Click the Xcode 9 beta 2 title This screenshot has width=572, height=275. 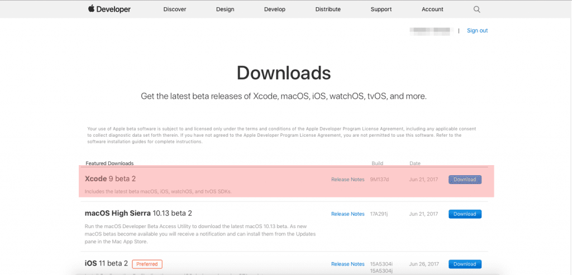110,179
